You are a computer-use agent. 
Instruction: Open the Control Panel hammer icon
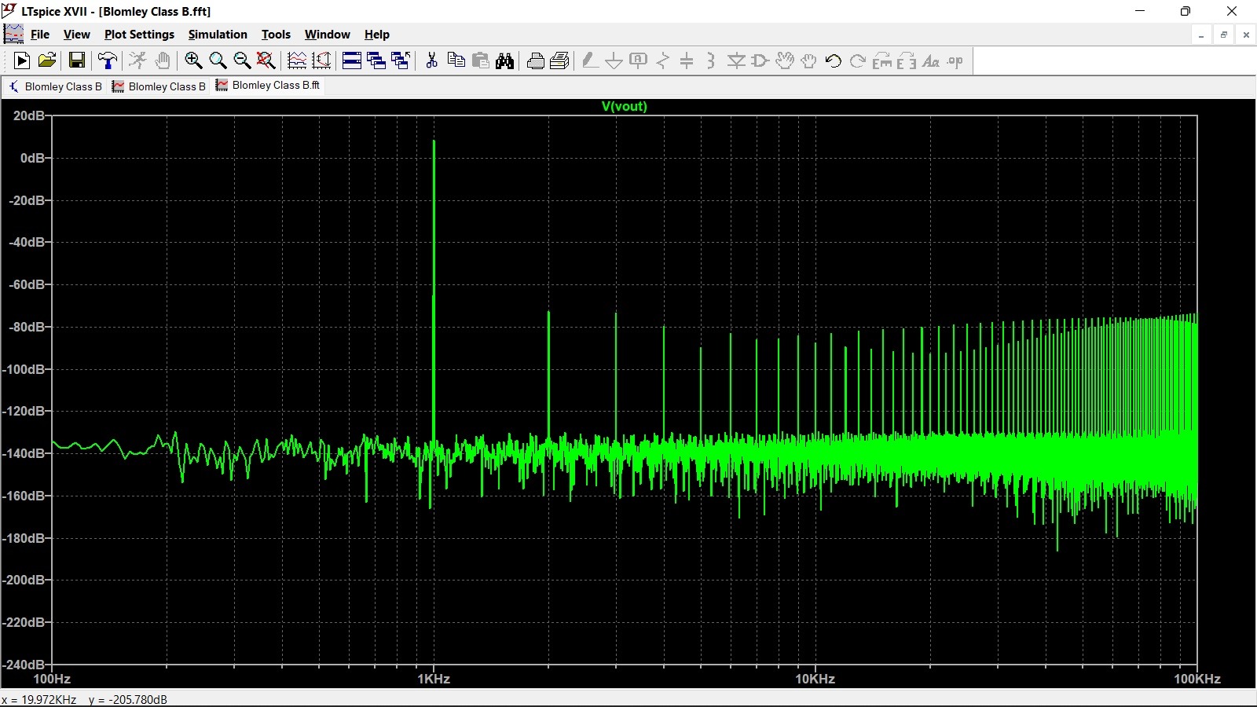108,60
